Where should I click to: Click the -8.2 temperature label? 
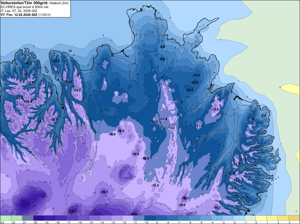(162, 47)
